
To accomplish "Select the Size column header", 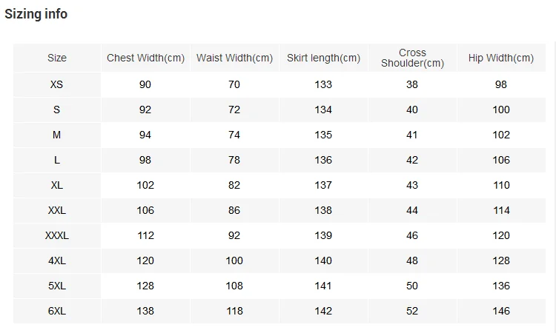I will pyautogui.click(x=57, y=58).
